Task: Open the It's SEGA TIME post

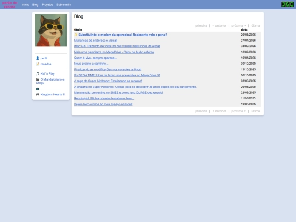Action: (117, 75)
